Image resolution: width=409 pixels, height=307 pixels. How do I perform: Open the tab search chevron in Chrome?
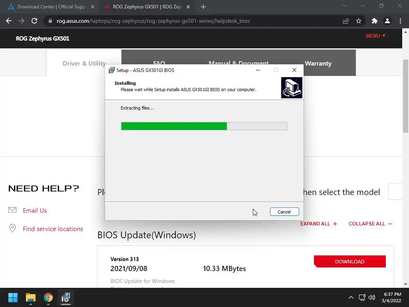345,6
